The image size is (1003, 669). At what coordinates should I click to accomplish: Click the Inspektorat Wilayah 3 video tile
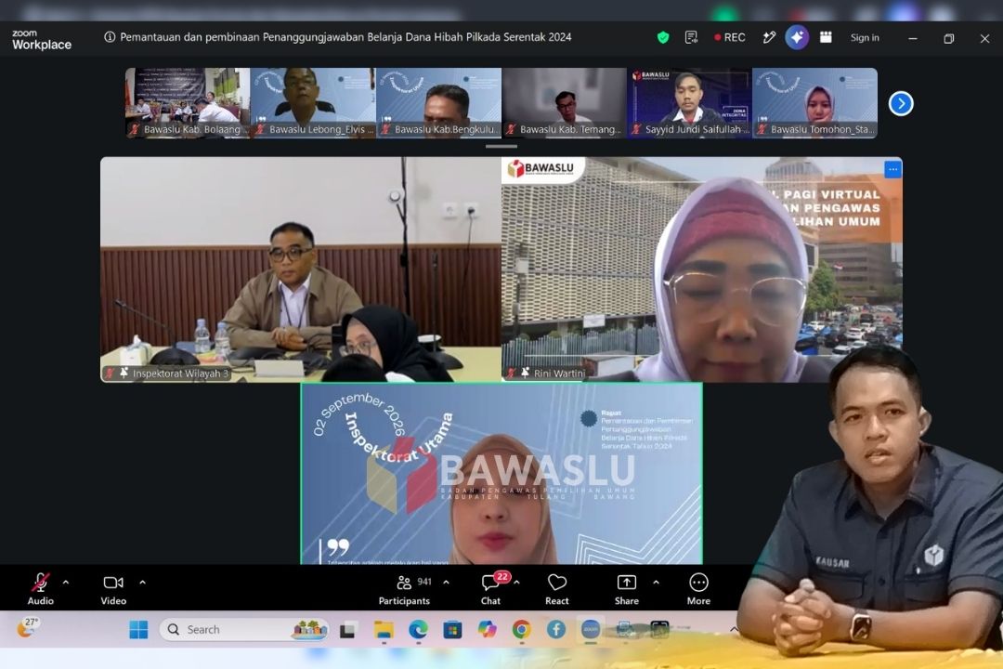click(301, 269)
